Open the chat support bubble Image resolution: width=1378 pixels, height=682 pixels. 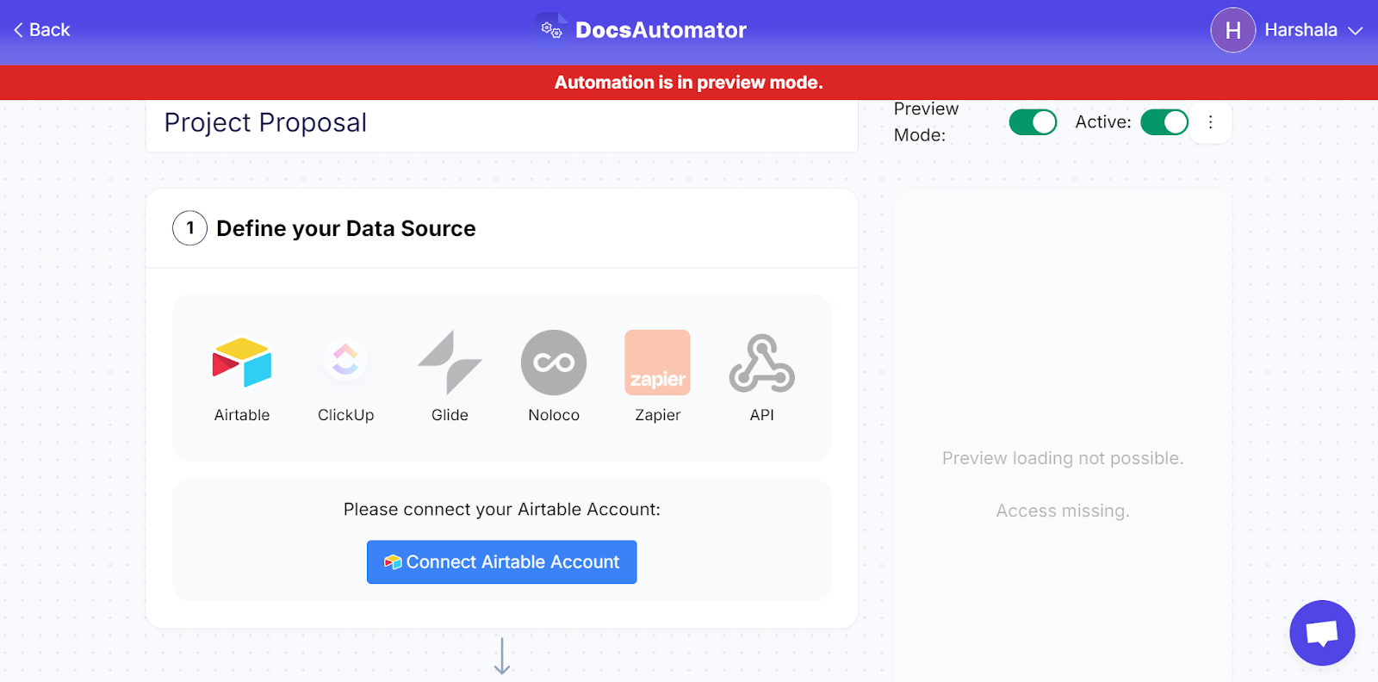coord(1322,633)
